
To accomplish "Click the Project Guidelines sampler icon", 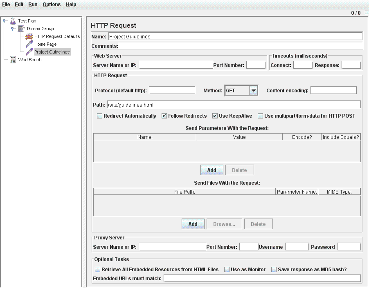I will (x=29, y=52).
